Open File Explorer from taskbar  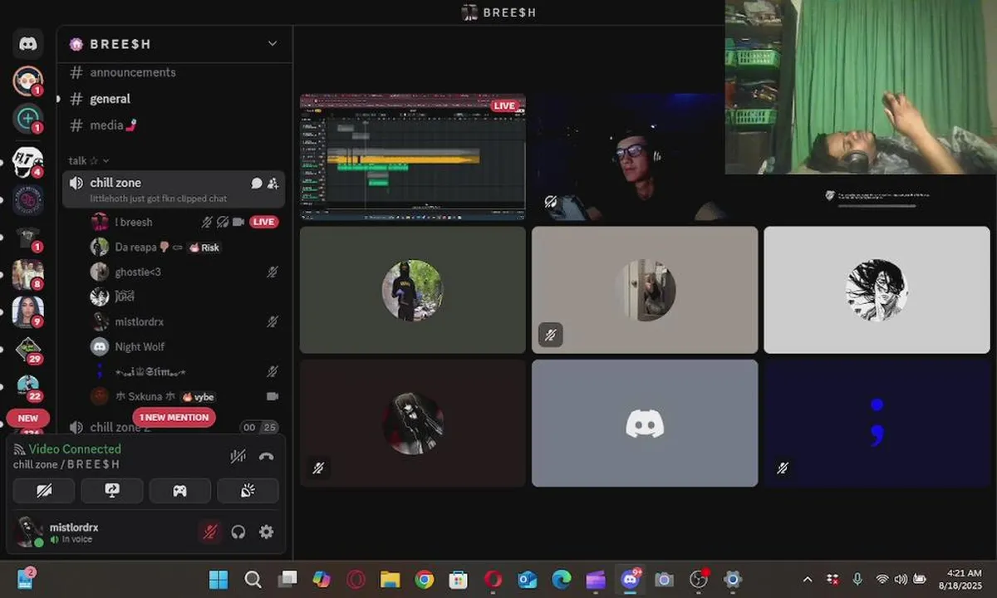point(390,579)
